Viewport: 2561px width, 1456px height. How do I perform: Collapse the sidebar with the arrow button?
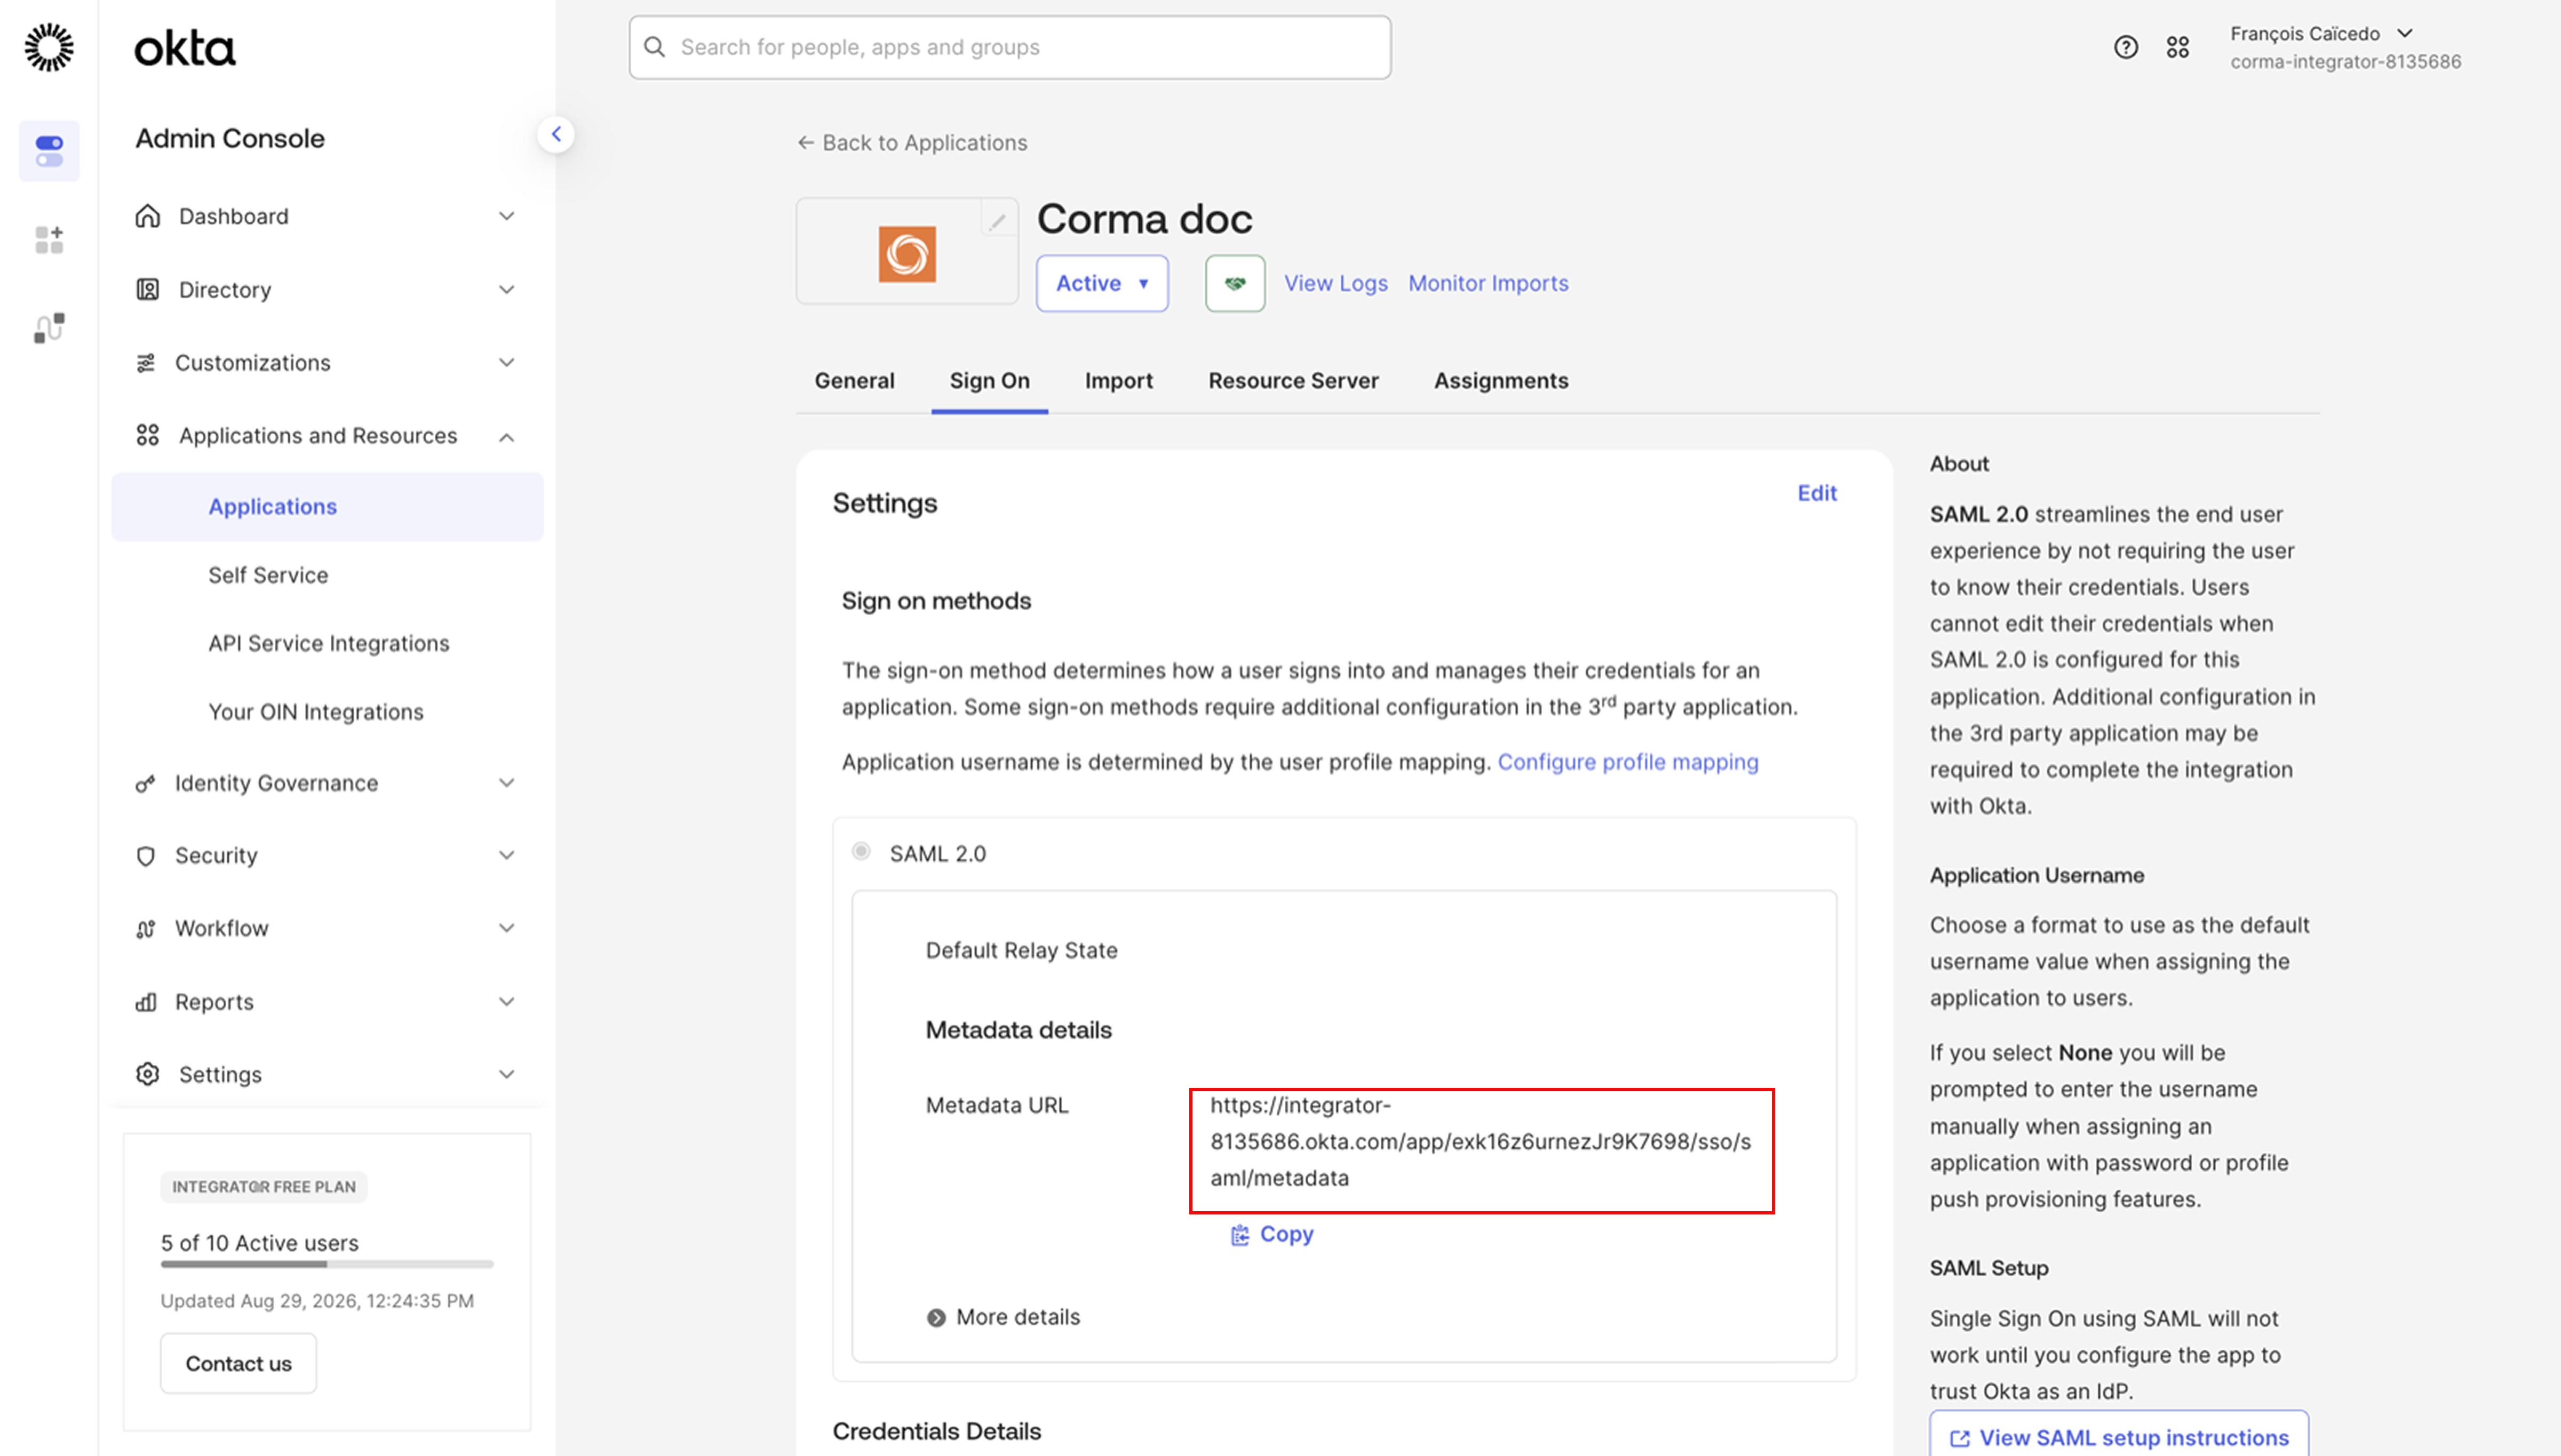point(556,134)
